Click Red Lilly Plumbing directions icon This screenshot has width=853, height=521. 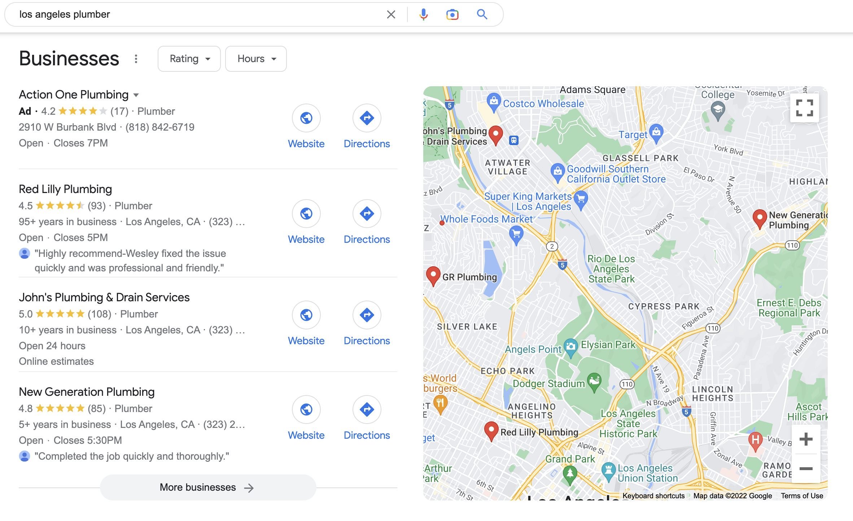pos(367,214)
